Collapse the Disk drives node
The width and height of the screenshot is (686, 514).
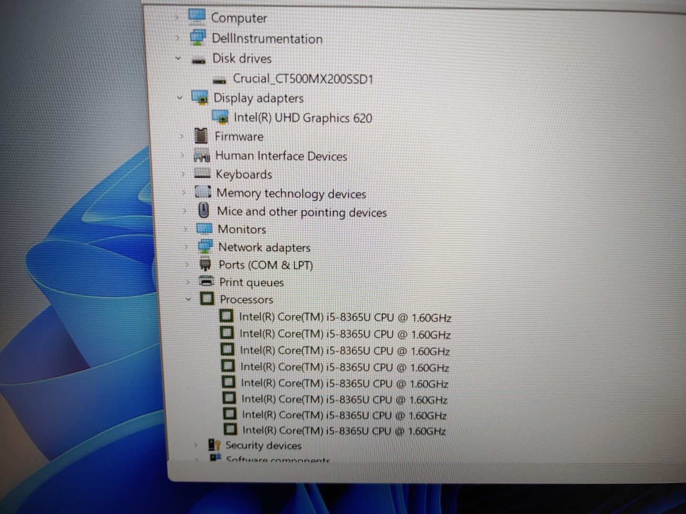coord(179,59)
